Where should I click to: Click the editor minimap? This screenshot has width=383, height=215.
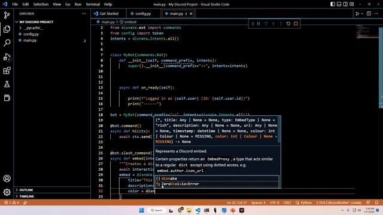coord(367,32)
